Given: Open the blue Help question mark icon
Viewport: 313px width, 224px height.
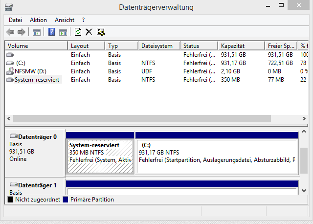Looking at the screenshot, I should [51, 32].
